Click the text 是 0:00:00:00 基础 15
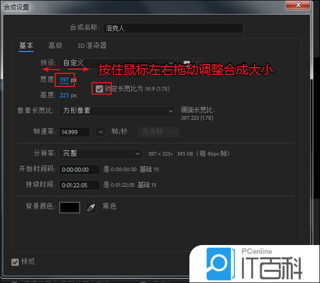This screenshot has height=283, width=320. [131, 169]
